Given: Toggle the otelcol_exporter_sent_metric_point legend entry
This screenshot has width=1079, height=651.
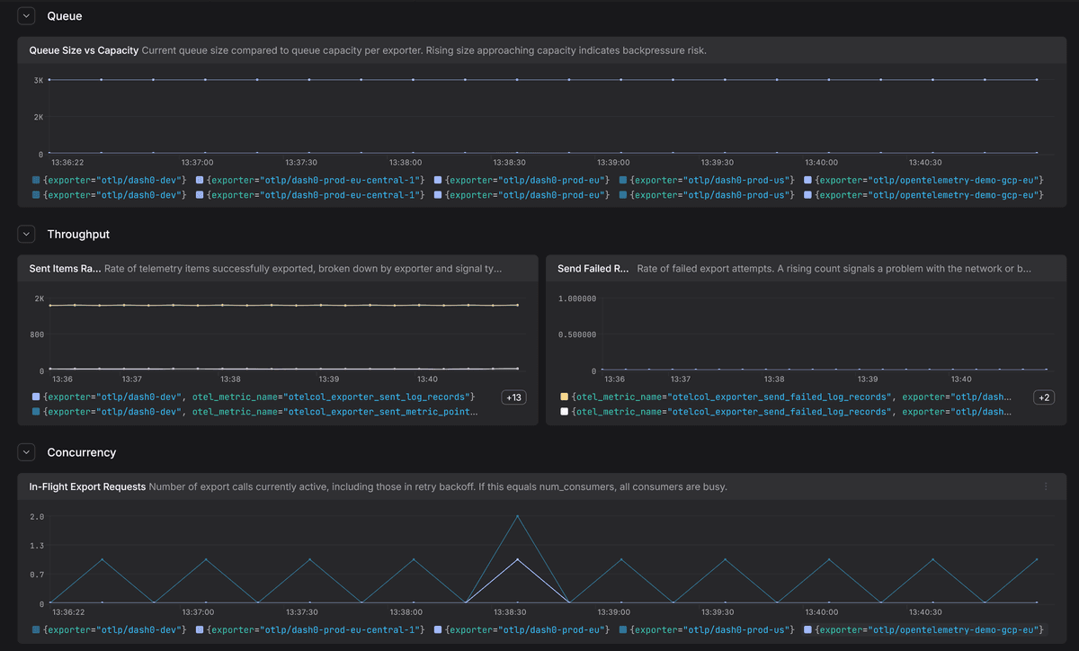Looking at the screenshot, I should [x=254, y=412].
